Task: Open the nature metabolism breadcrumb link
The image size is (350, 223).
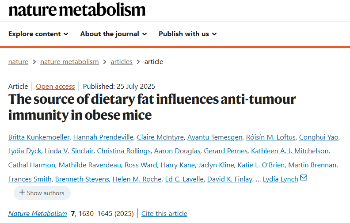Action: [x=69, y=62]
